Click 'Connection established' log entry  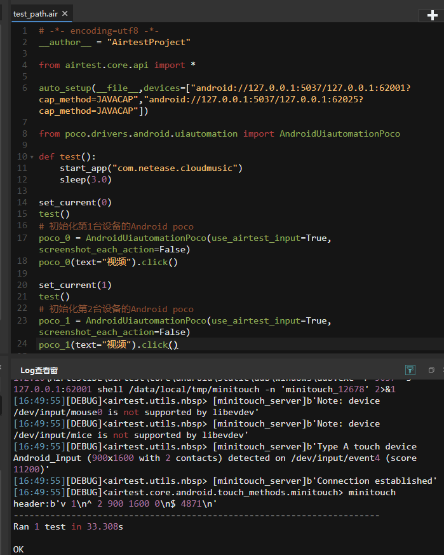(225, 481)
